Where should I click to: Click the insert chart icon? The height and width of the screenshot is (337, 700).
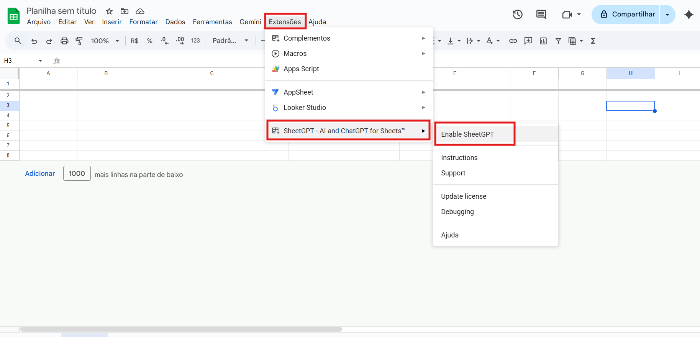pyautogui.click(x=543, y=41)
